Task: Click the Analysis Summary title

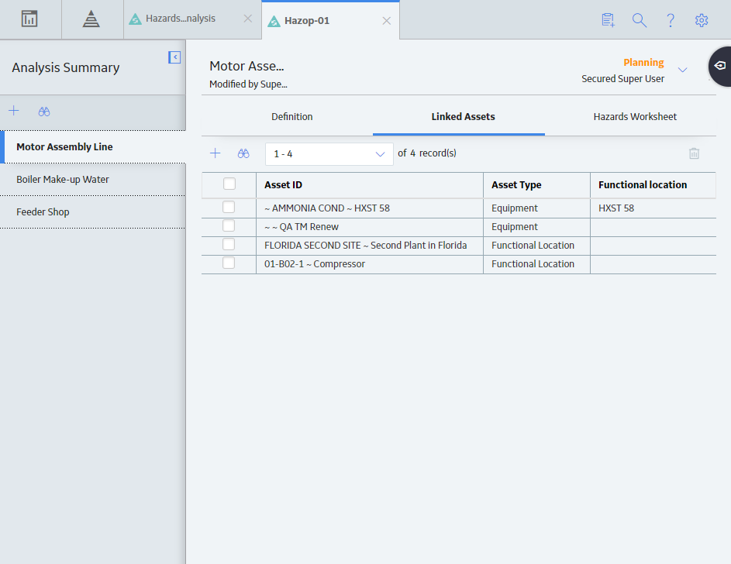Action: pyautogui.click(x=66, y=68)
